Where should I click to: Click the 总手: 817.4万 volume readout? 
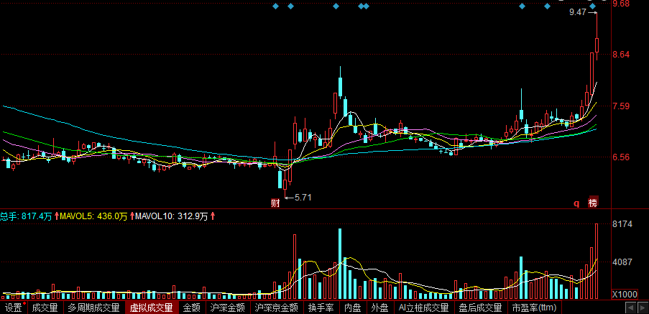point(26,216)
